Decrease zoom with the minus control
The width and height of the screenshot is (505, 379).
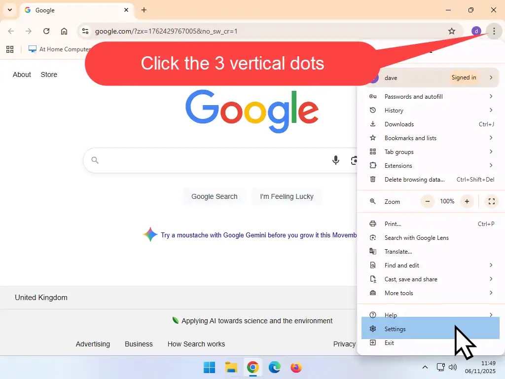tap(427, 201)
